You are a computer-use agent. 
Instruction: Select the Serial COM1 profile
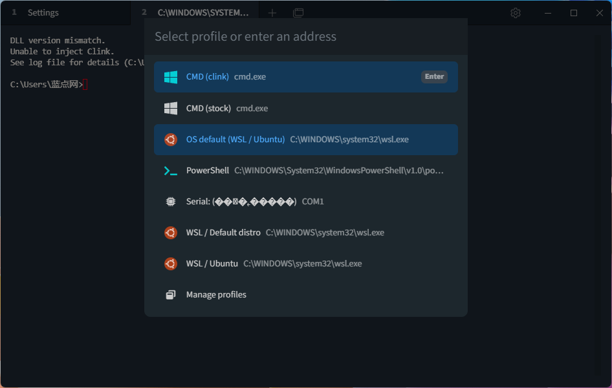[305, 202]
